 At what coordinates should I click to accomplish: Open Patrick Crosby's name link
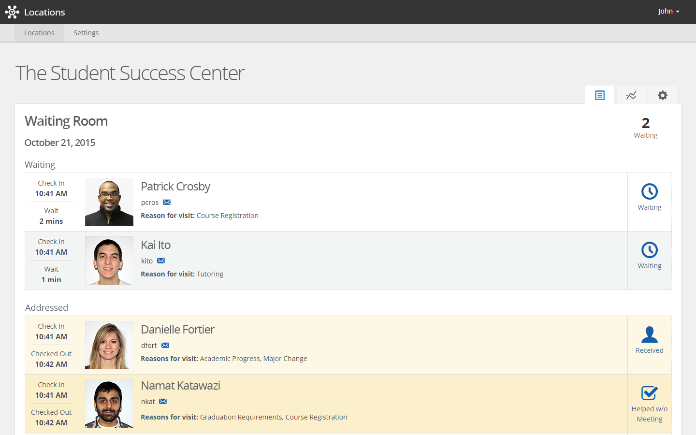tap(175, 187)
